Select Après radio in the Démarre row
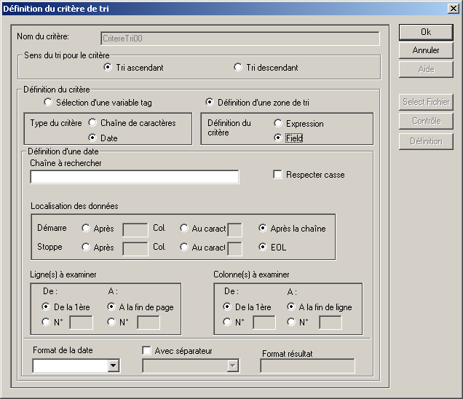Viewport: 463px width, 399px height. [x=86, y=229]
